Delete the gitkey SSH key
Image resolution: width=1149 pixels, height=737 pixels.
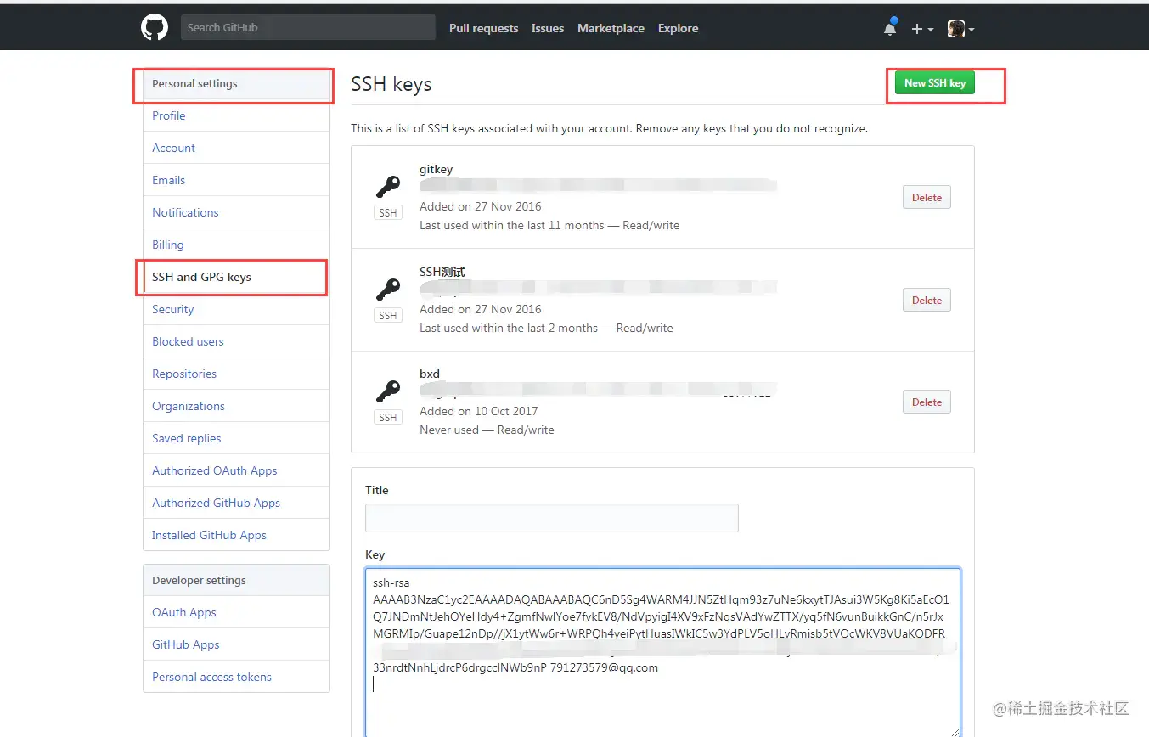tap(927, 197)
